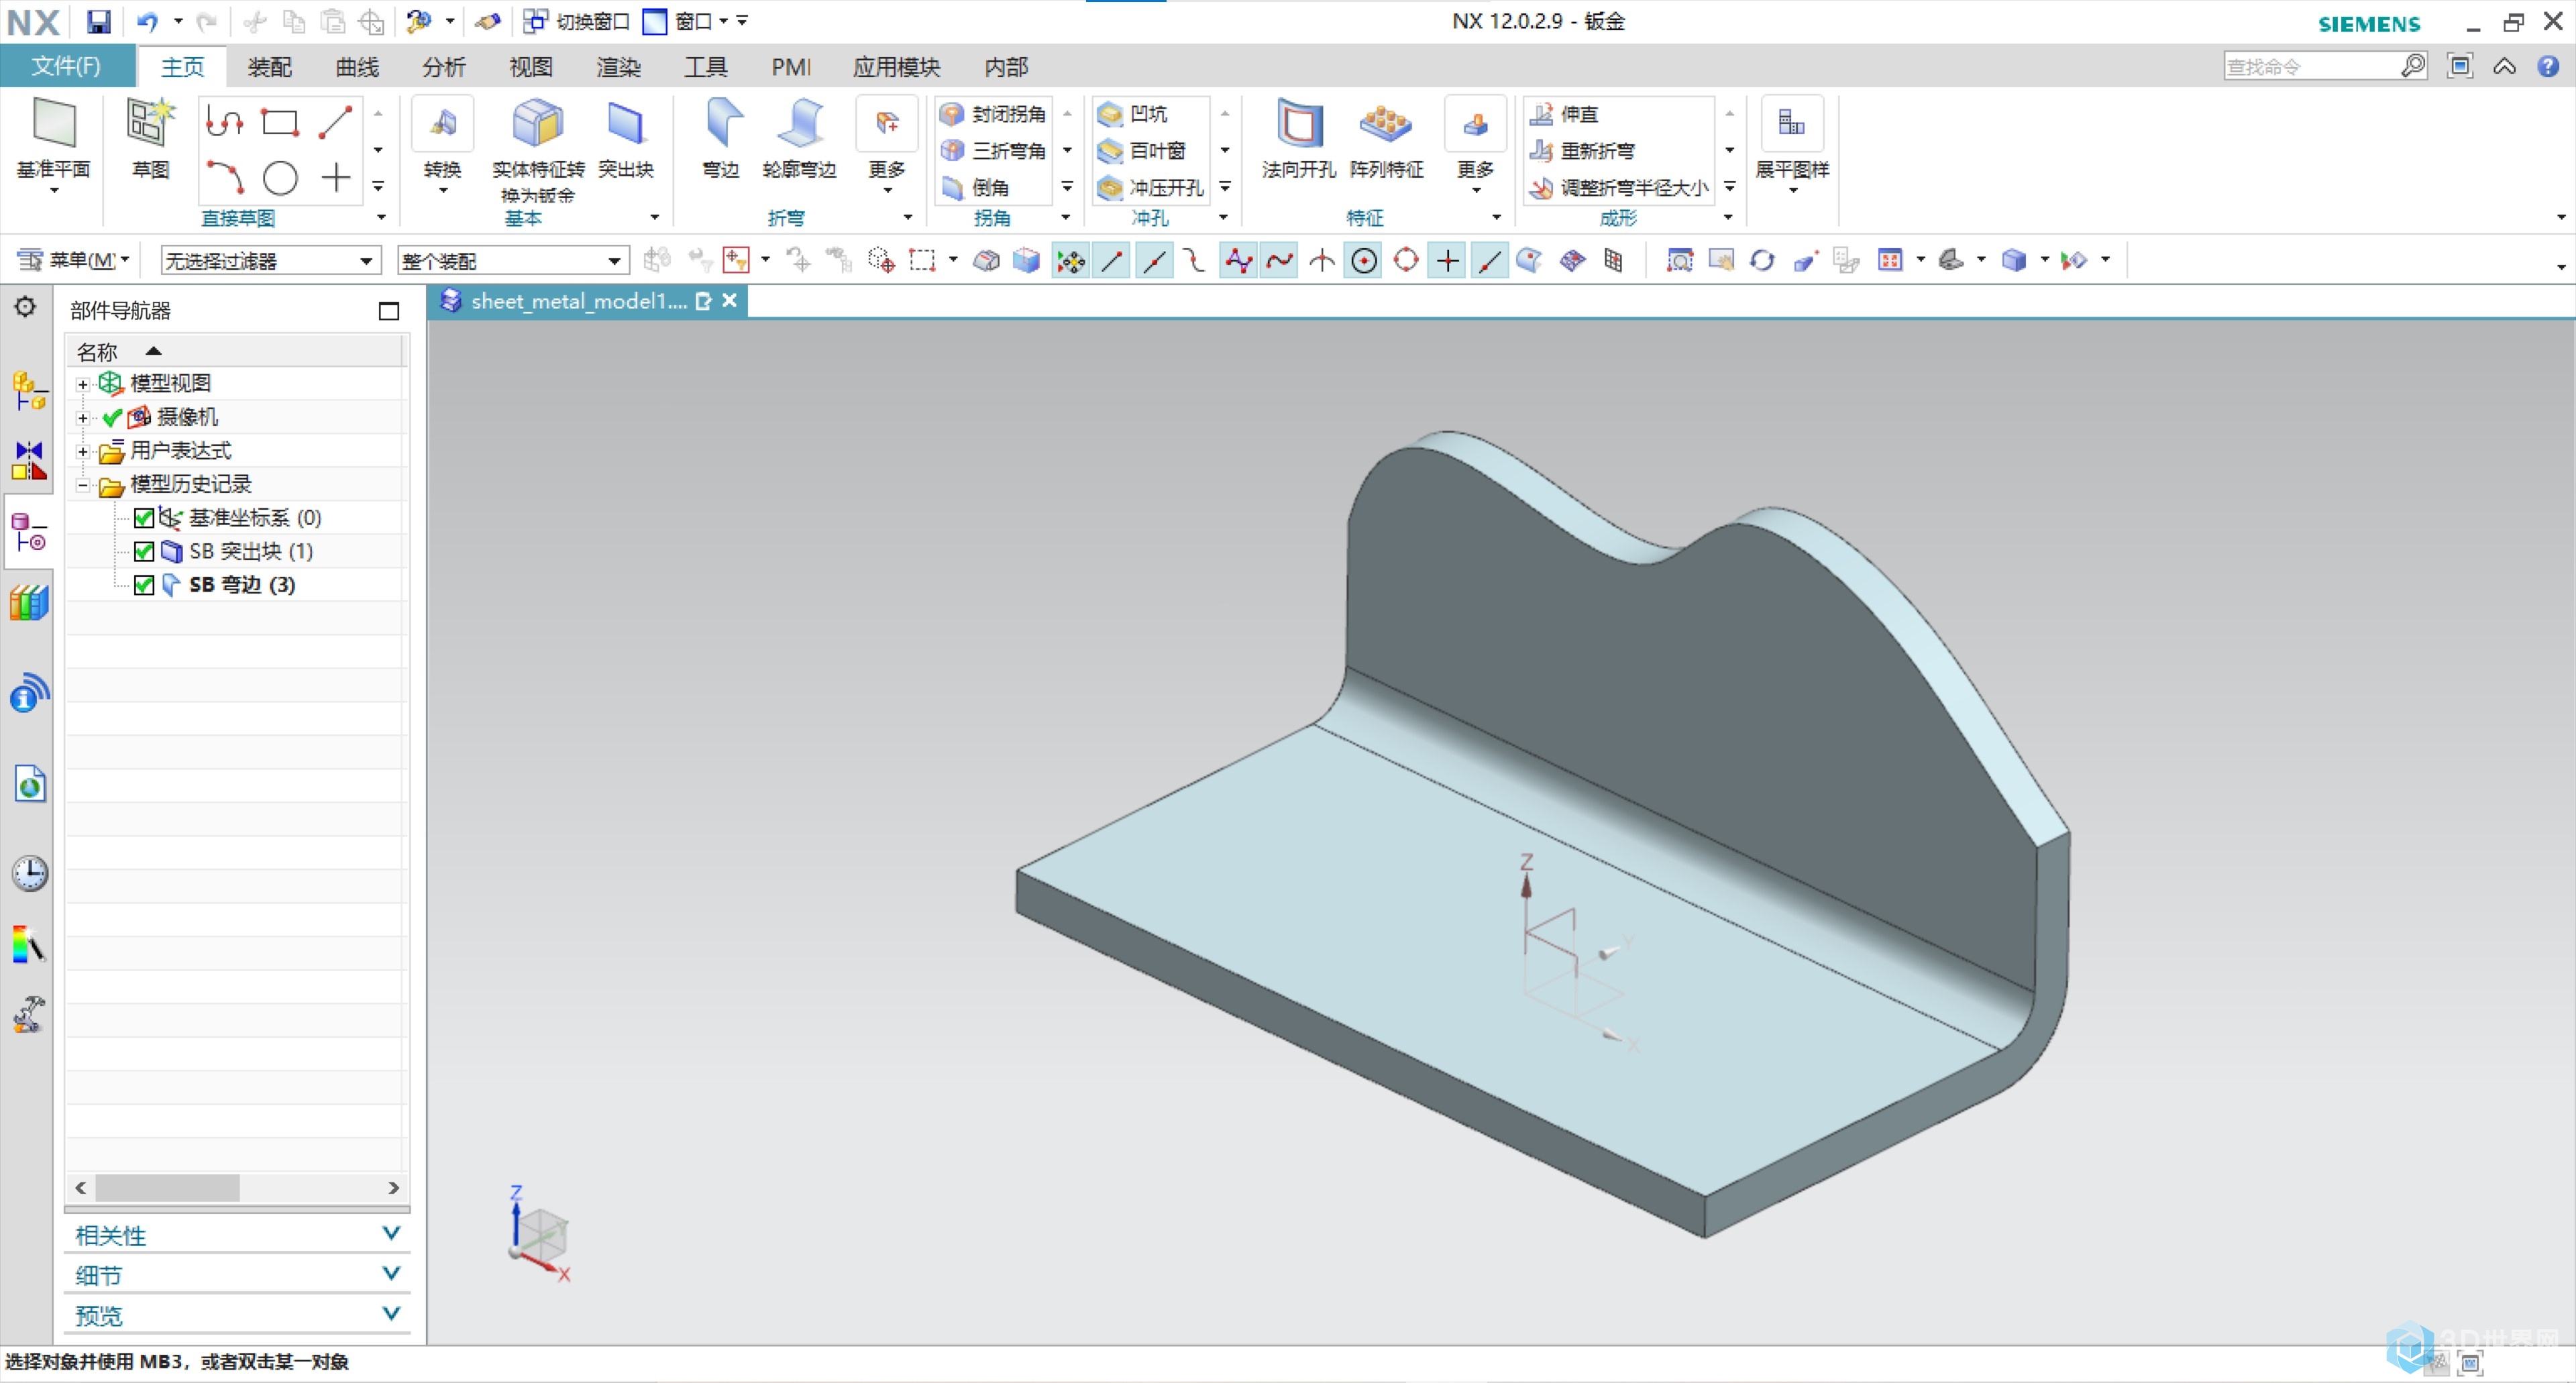Image resolution: width=2576 pixels, height=1383 pixels.
Task: Expand the 模型视图 tree node
Action: point(83,384)
